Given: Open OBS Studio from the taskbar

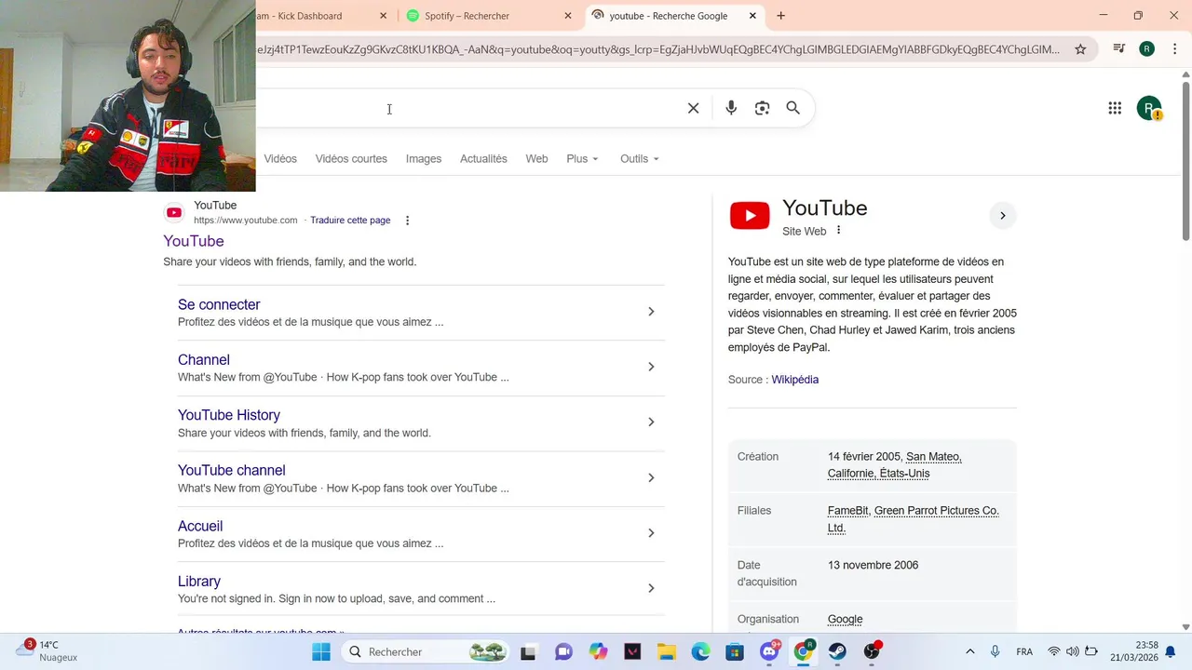Looking at the screenshot, I should tap(872, 651).
